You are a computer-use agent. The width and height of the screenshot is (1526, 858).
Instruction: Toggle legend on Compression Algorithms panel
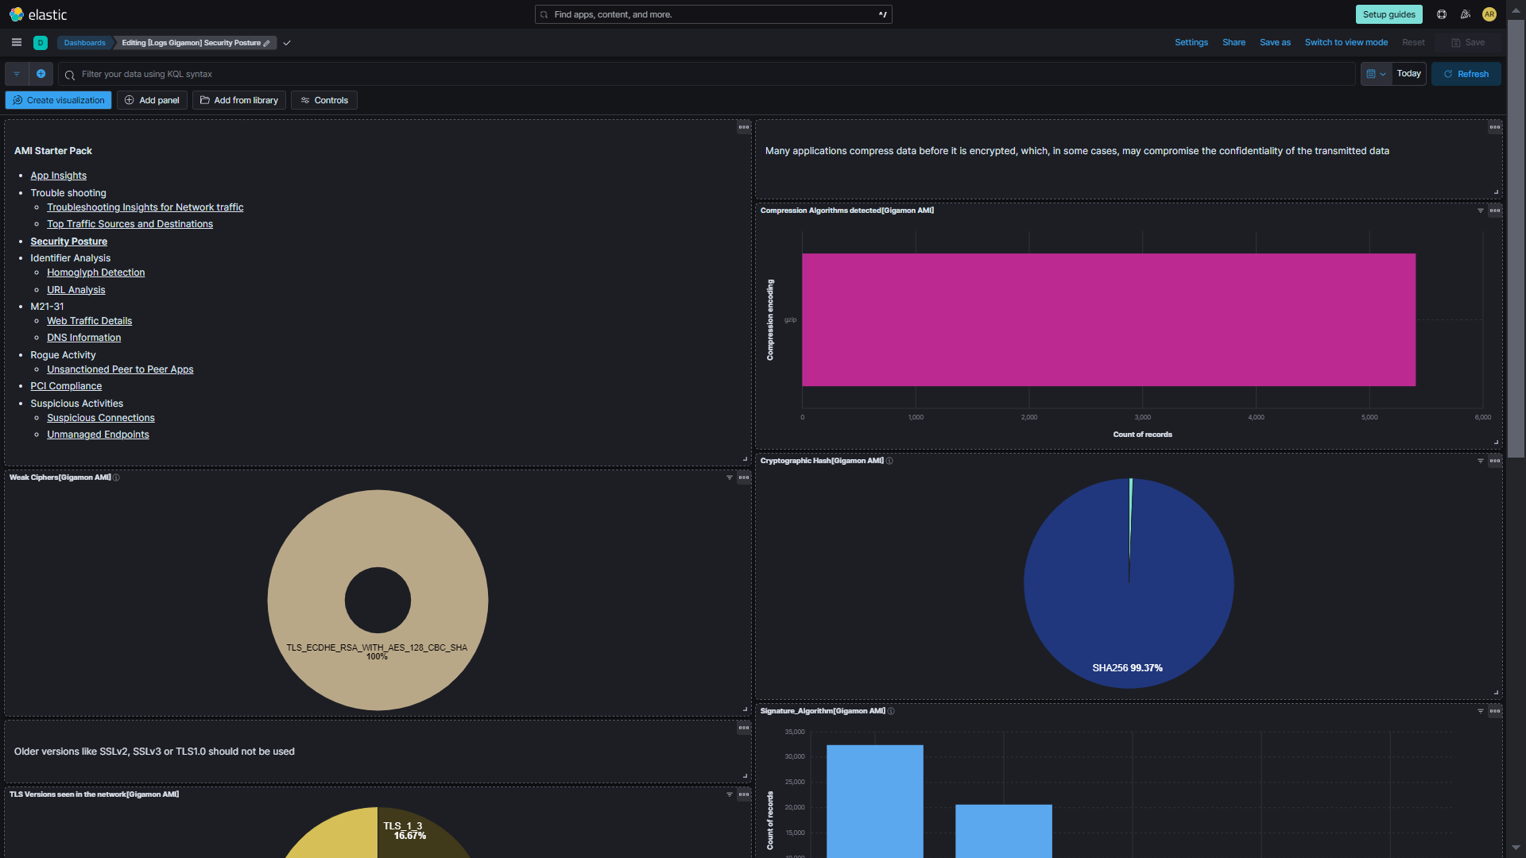pos(1481,211)
